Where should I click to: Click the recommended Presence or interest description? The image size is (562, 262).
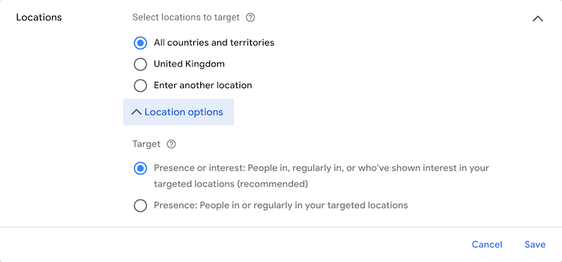point(322,176)
